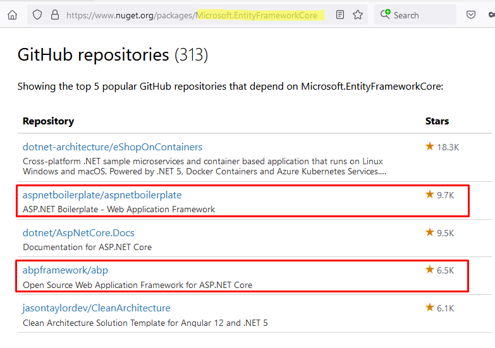The width and height of the screenshot is (495, 348).
Task: Open the dotnet/AspNetCore.Docs repository link
Action: (78, 233)
